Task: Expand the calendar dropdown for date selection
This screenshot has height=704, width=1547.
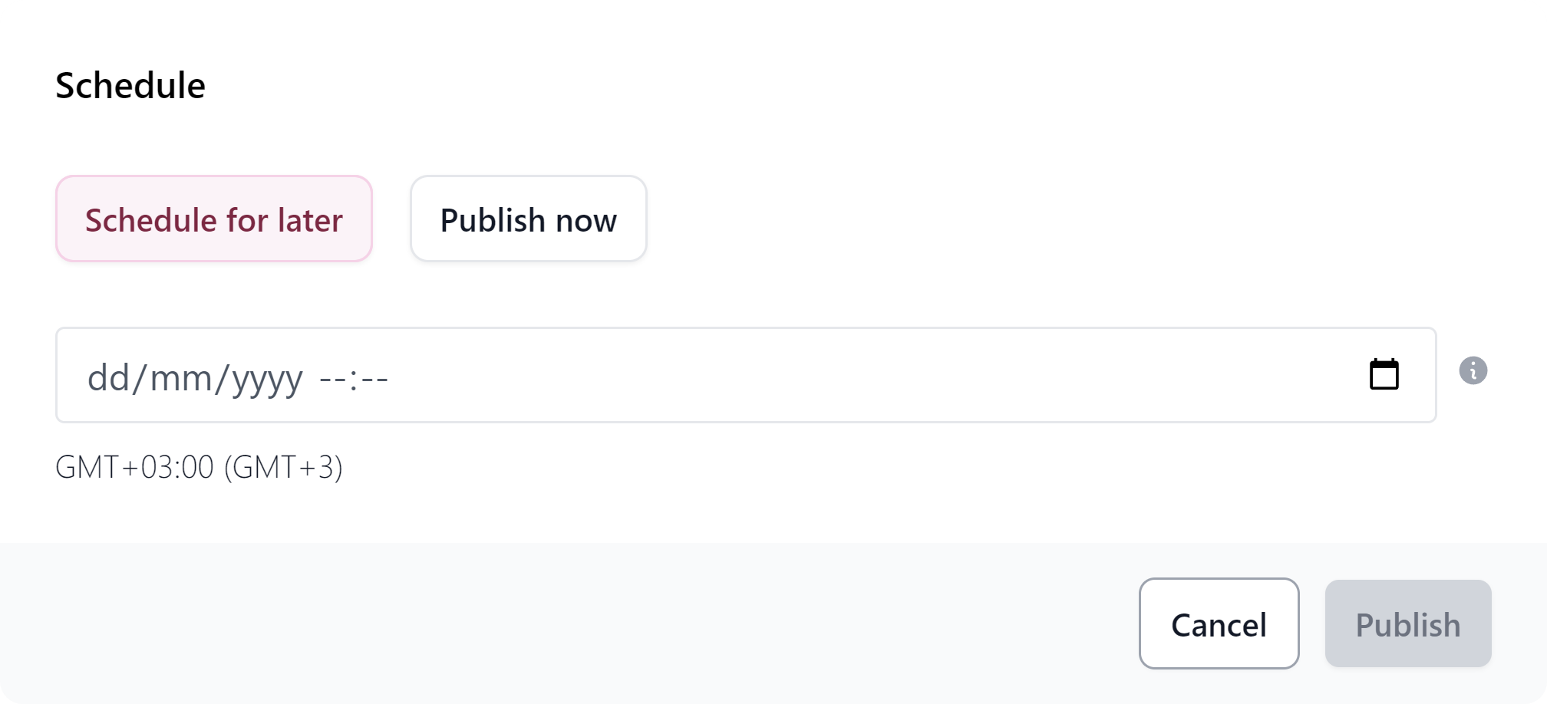Action: 1384,373
